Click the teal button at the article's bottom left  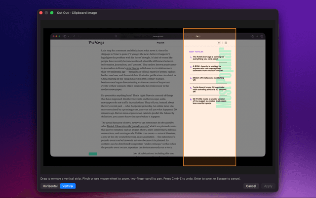(92, 154)
